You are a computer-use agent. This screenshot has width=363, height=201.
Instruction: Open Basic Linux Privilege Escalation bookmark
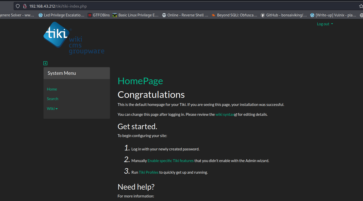pos(136,15)
